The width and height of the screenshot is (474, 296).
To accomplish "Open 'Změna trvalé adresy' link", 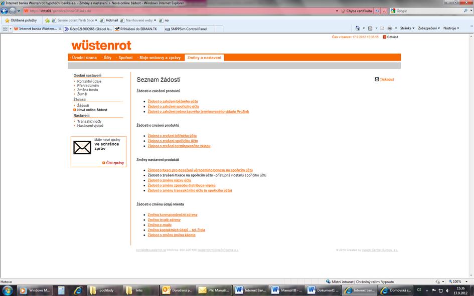I will tap(164, 220).
